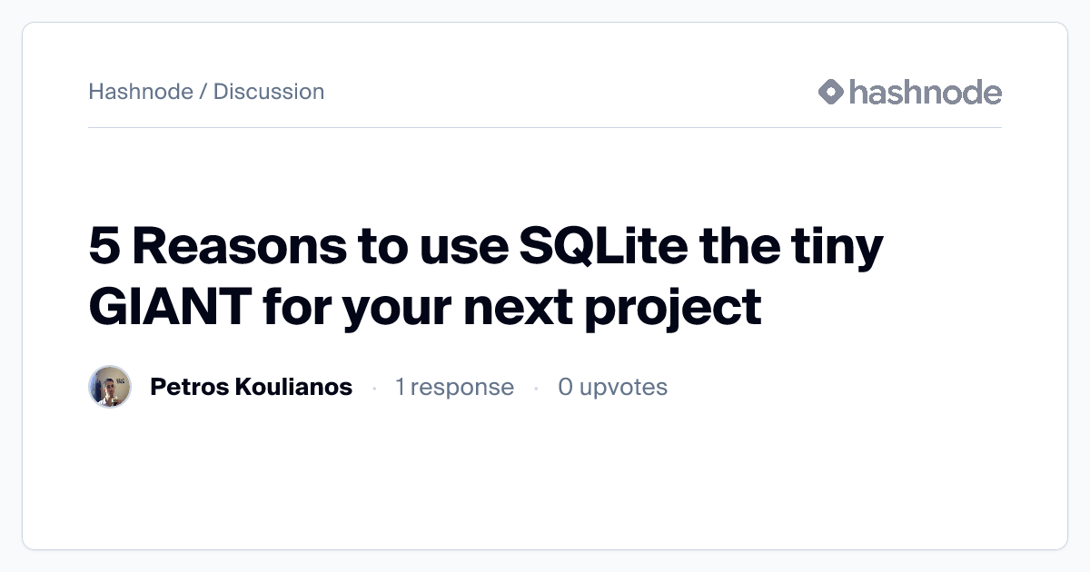Click the 0 upvotes counter

612,387
